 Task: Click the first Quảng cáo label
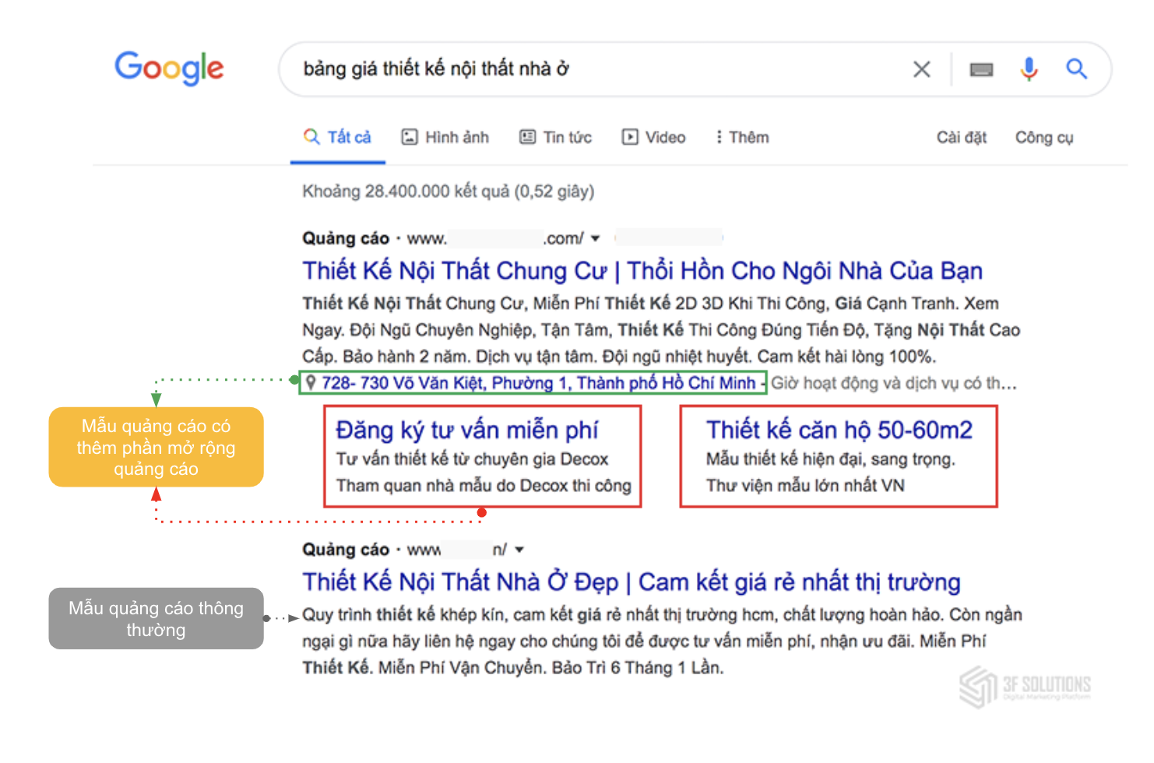(x=345, y=238)
